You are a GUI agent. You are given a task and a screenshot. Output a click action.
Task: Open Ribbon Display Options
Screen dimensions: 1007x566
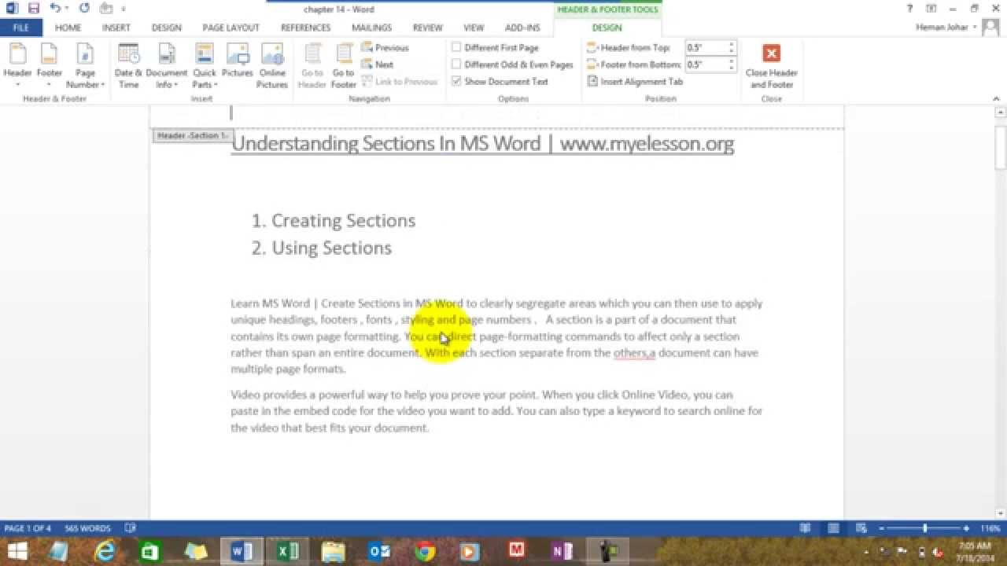(x=931, y=9)
